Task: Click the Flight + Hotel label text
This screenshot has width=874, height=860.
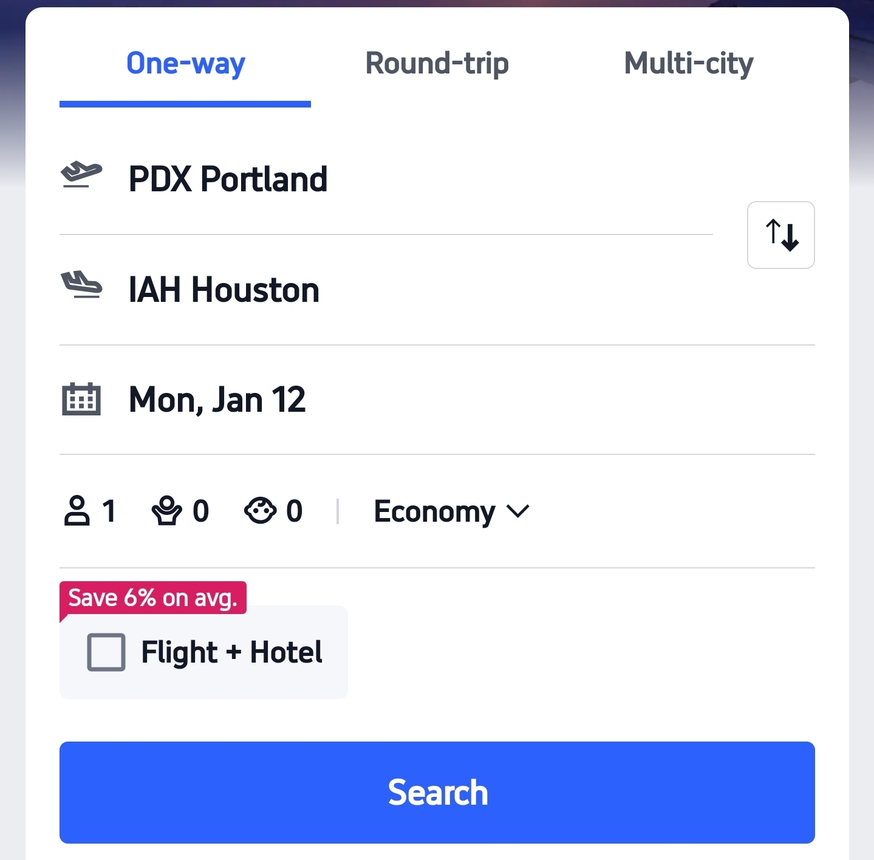Action: [231, 652]
